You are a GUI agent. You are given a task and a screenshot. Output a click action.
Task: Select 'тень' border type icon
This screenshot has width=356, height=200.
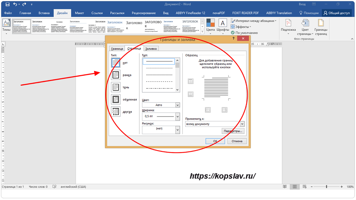click(116, 87)
